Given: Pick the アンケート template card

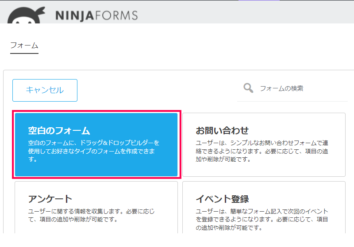Looking at the screenshot, I should [x=96, y=207].
